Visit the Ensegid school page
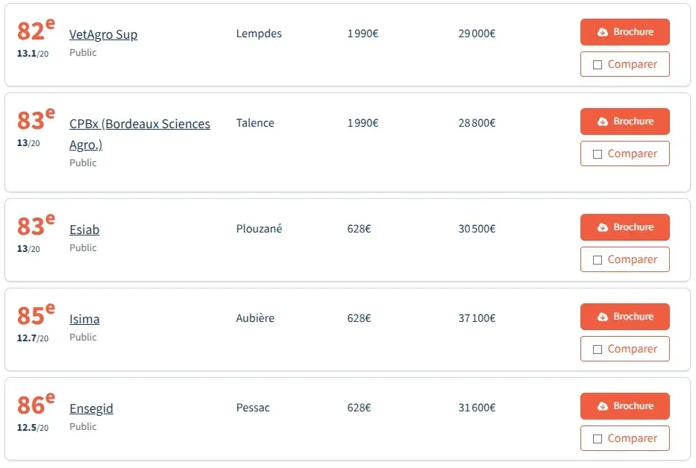The height and width of the screenshot is (468, 696). tap(91, 408)
